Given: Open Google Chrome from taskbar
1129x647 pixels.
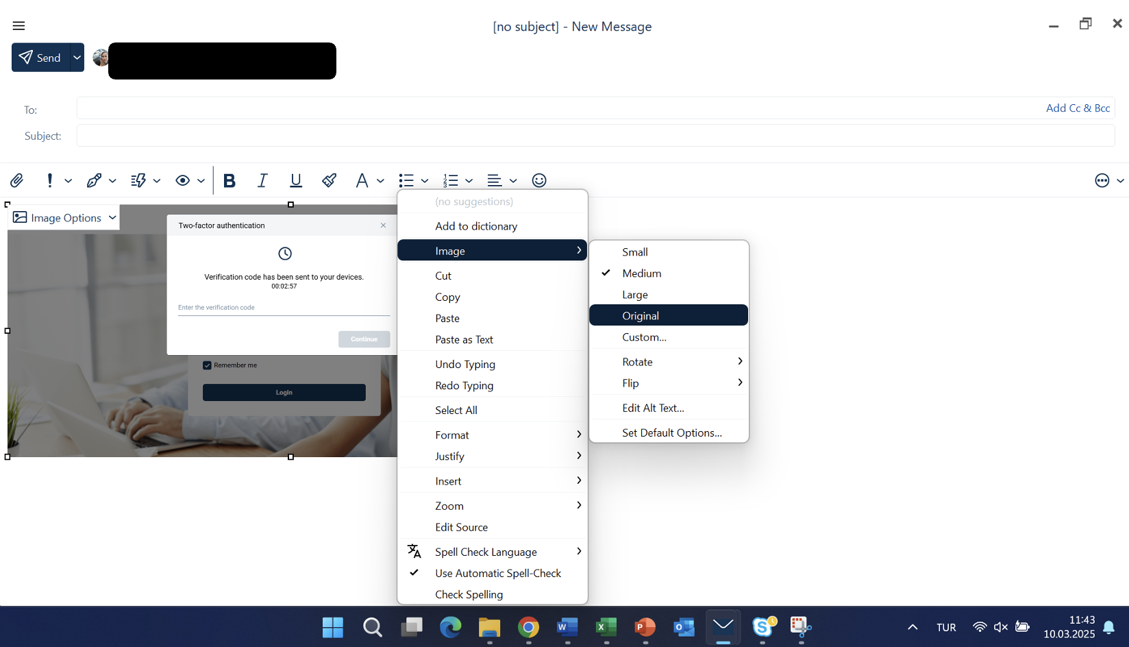Looking at the screenshot, I should click(x=528, y=627).
